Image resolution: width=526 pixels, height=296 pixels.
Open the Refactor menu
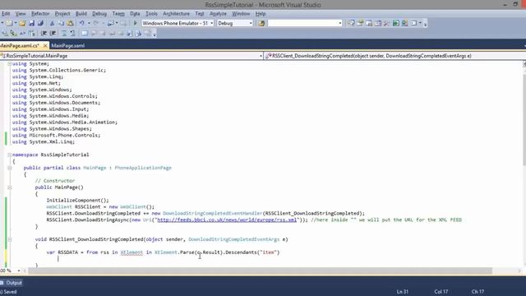(40, 14)
